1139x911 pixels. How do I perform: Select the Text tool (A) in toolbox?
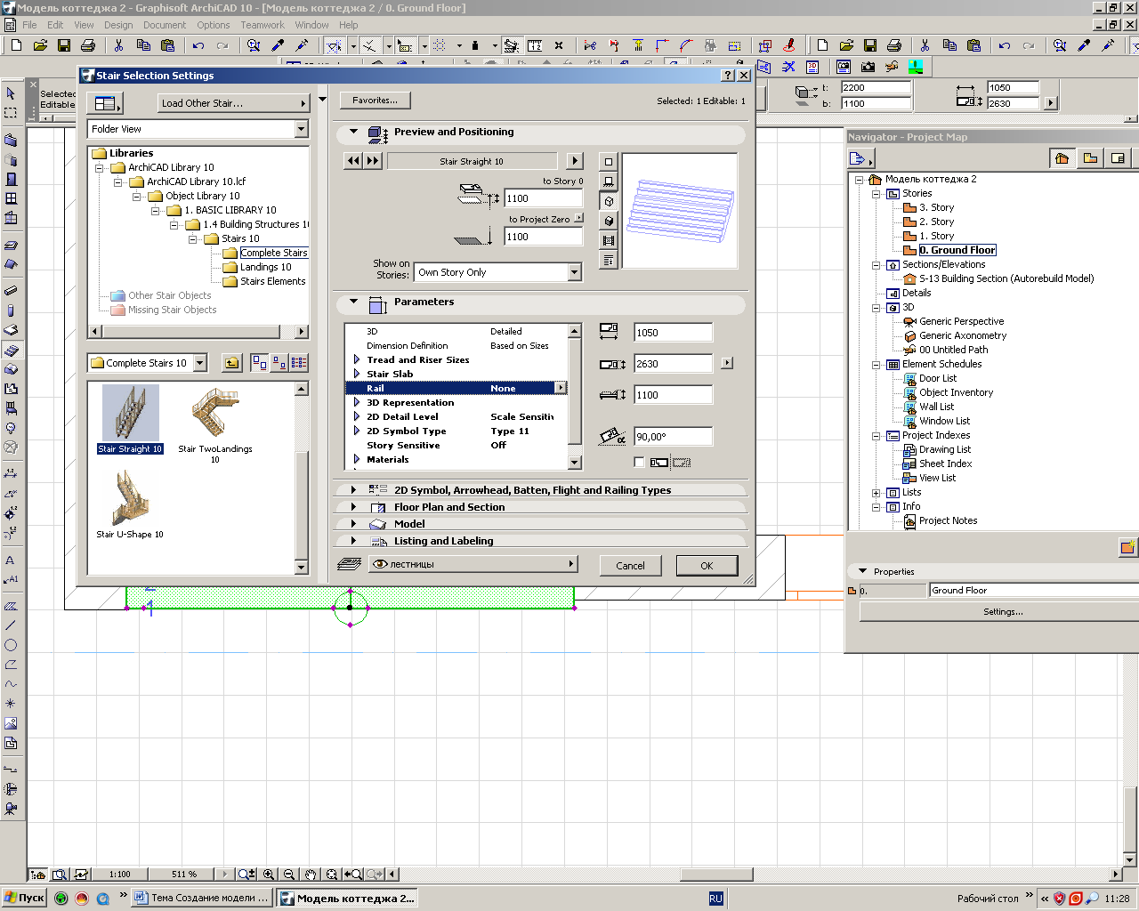tap(11, 560)
